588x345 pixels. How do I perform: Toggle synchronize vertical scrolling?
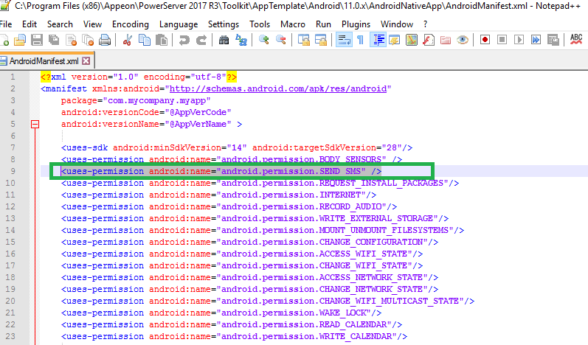[304, 40]
